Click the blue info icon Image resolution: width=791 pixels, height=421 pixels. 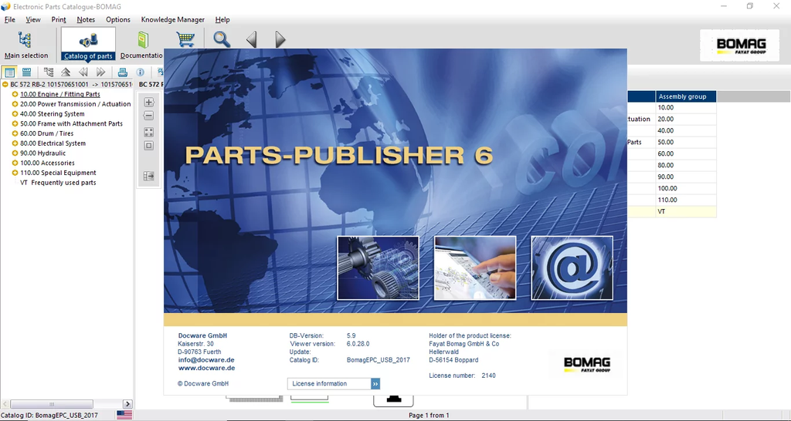click(x=141, y=72)
